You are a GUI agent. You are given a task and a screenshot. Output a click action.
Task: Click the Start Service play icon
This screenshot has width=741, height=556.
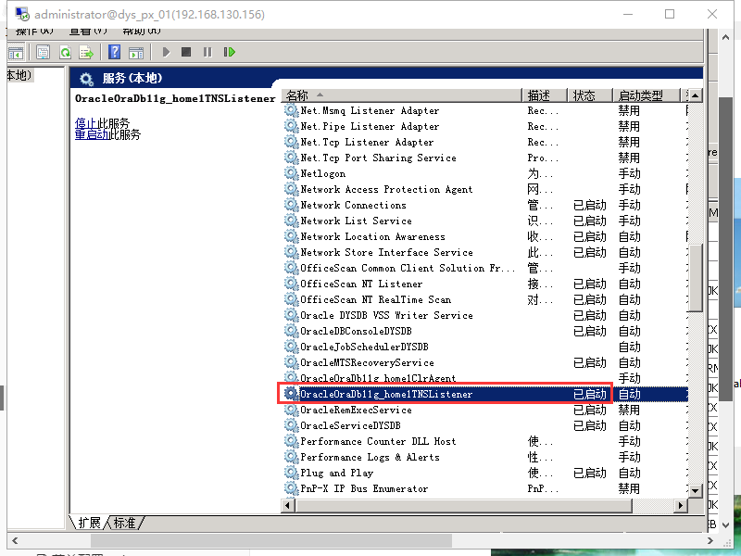(x=166, y=53)
